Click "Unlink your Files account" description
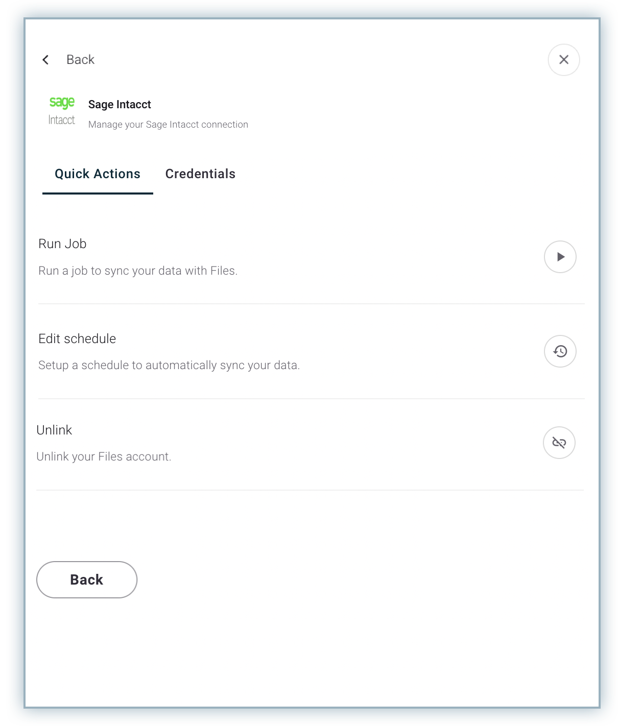Screen dimensions: 618x726 pyautogui.click(x=104, y=457)
